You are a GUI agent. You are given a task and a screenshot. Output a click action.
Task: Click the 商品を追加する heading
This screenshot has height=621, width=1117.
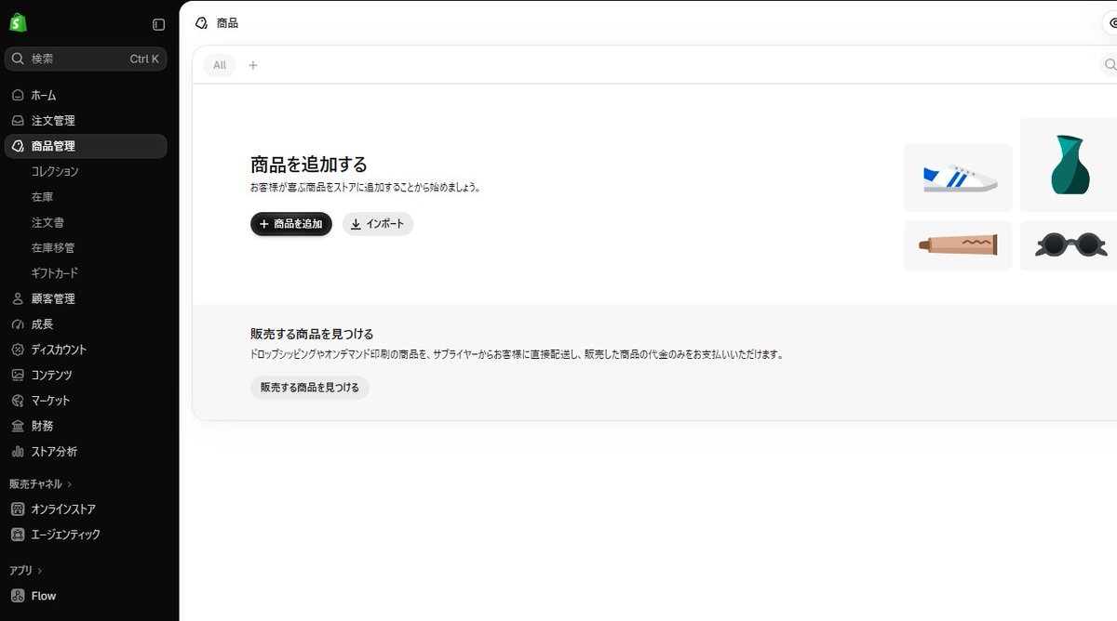309,165
